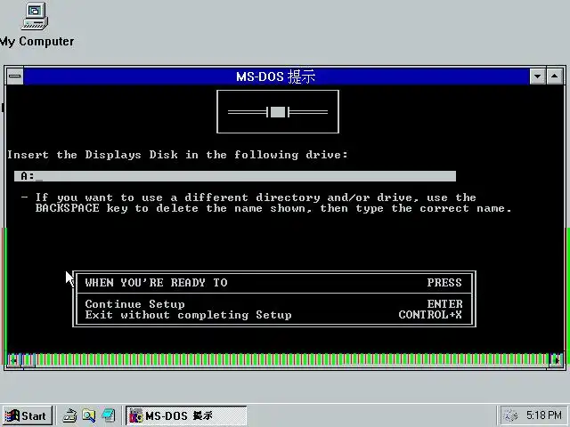Select the My Computer desktop icon
The width and height of the screenshot is (570, 427).
coord(35,25)
